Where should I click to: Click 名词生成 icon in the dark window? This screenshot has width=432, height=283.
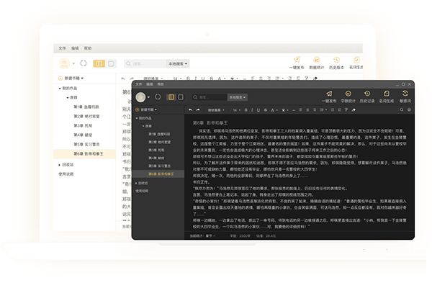(386, 94)
